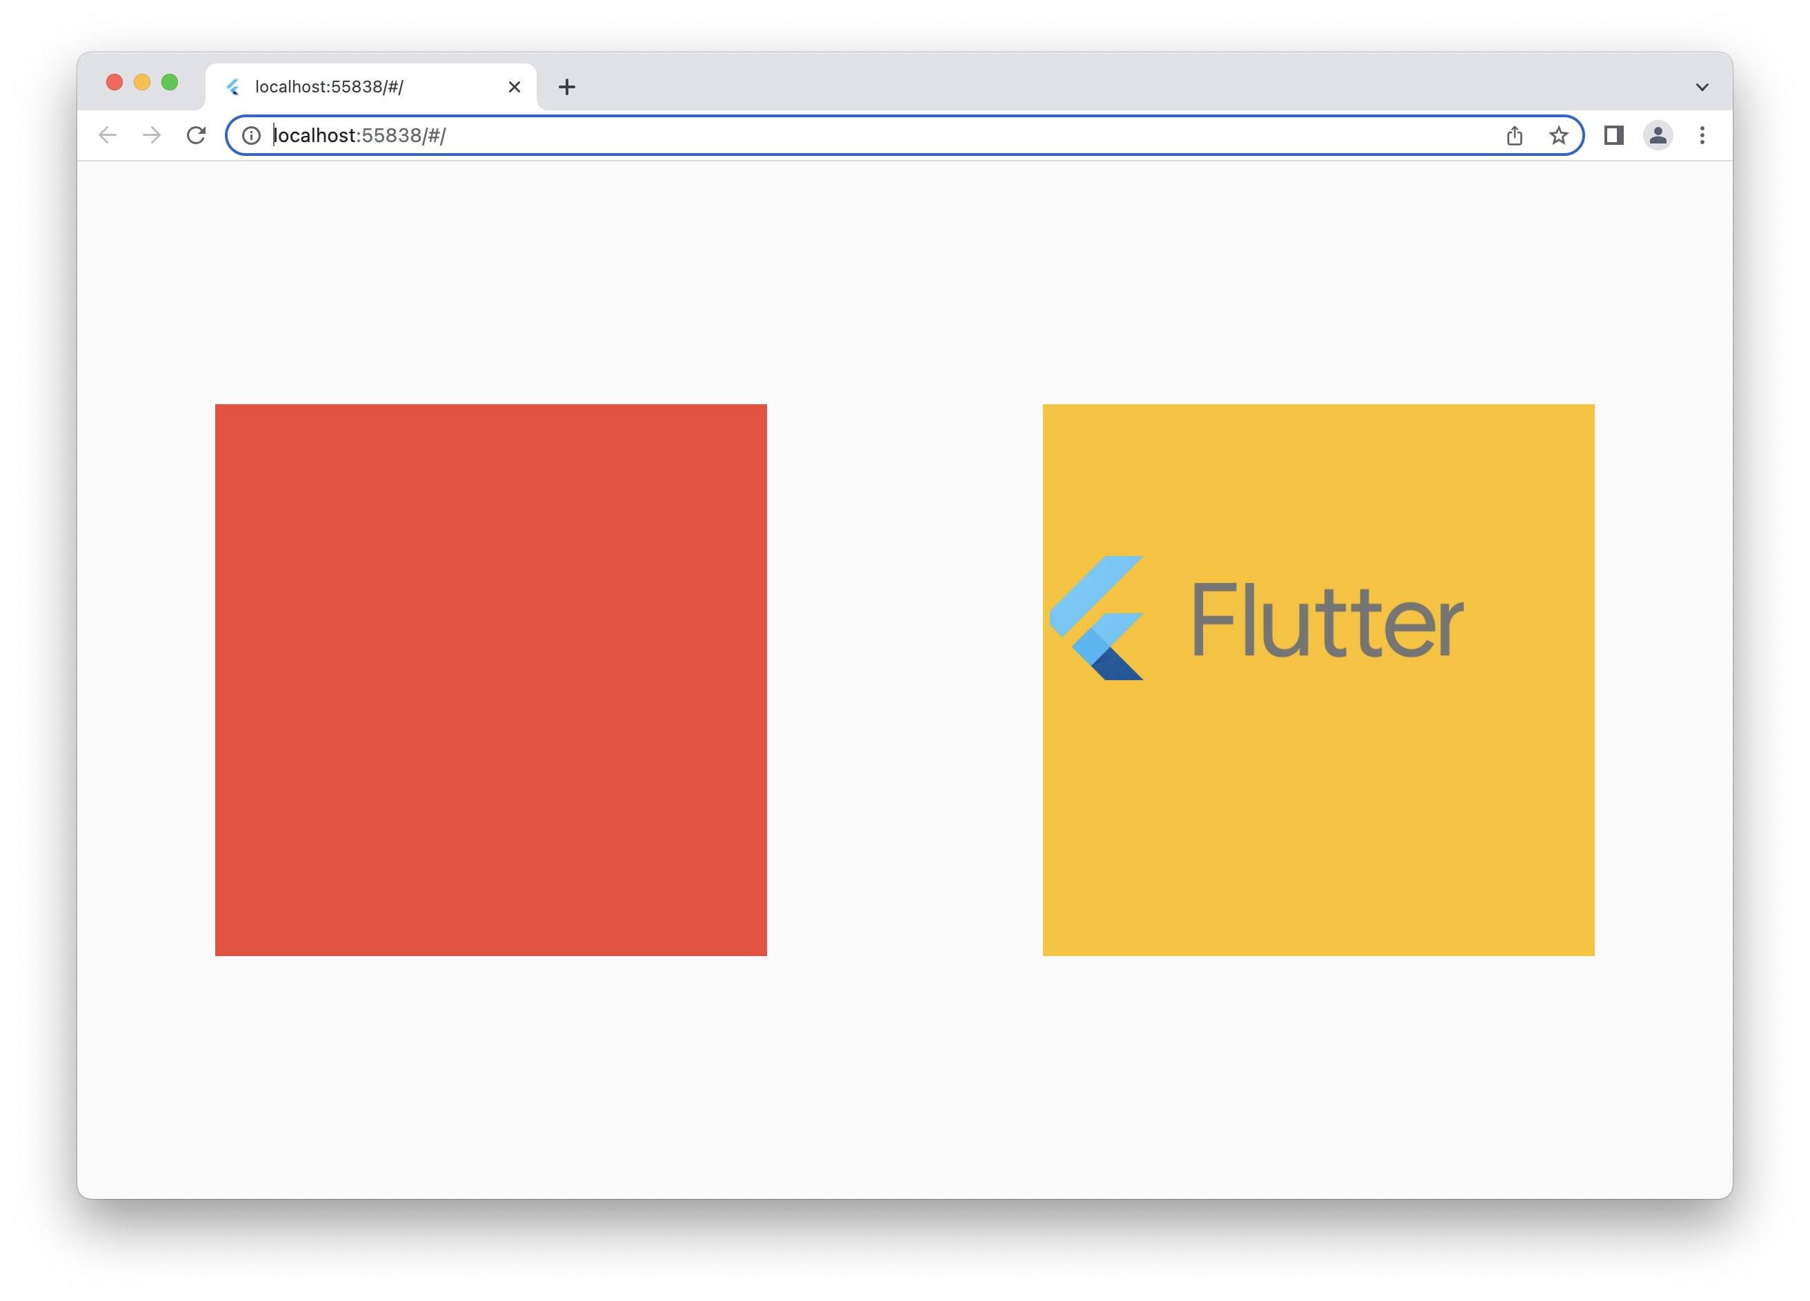This screenshot has height=1301, width=1810.
Task: Open a new browser tab
Action: tap(566, 86)
